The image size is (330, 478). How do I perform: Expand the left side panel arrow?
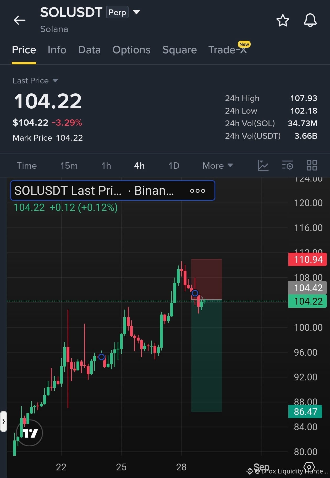coord(3,421)
